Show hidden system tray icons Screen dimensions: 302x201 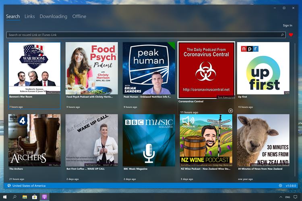click(x=281, y=197)
